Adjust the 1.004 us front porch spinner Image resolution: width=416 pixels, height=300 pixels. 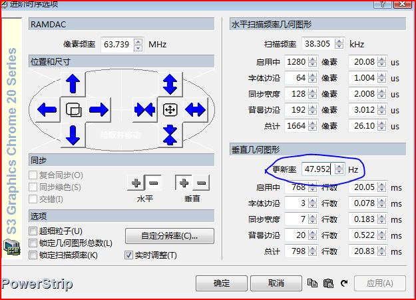tap(382, 78)
